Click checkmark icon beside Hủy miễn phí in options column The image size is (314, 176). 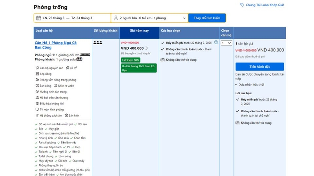tap(162, 43)
